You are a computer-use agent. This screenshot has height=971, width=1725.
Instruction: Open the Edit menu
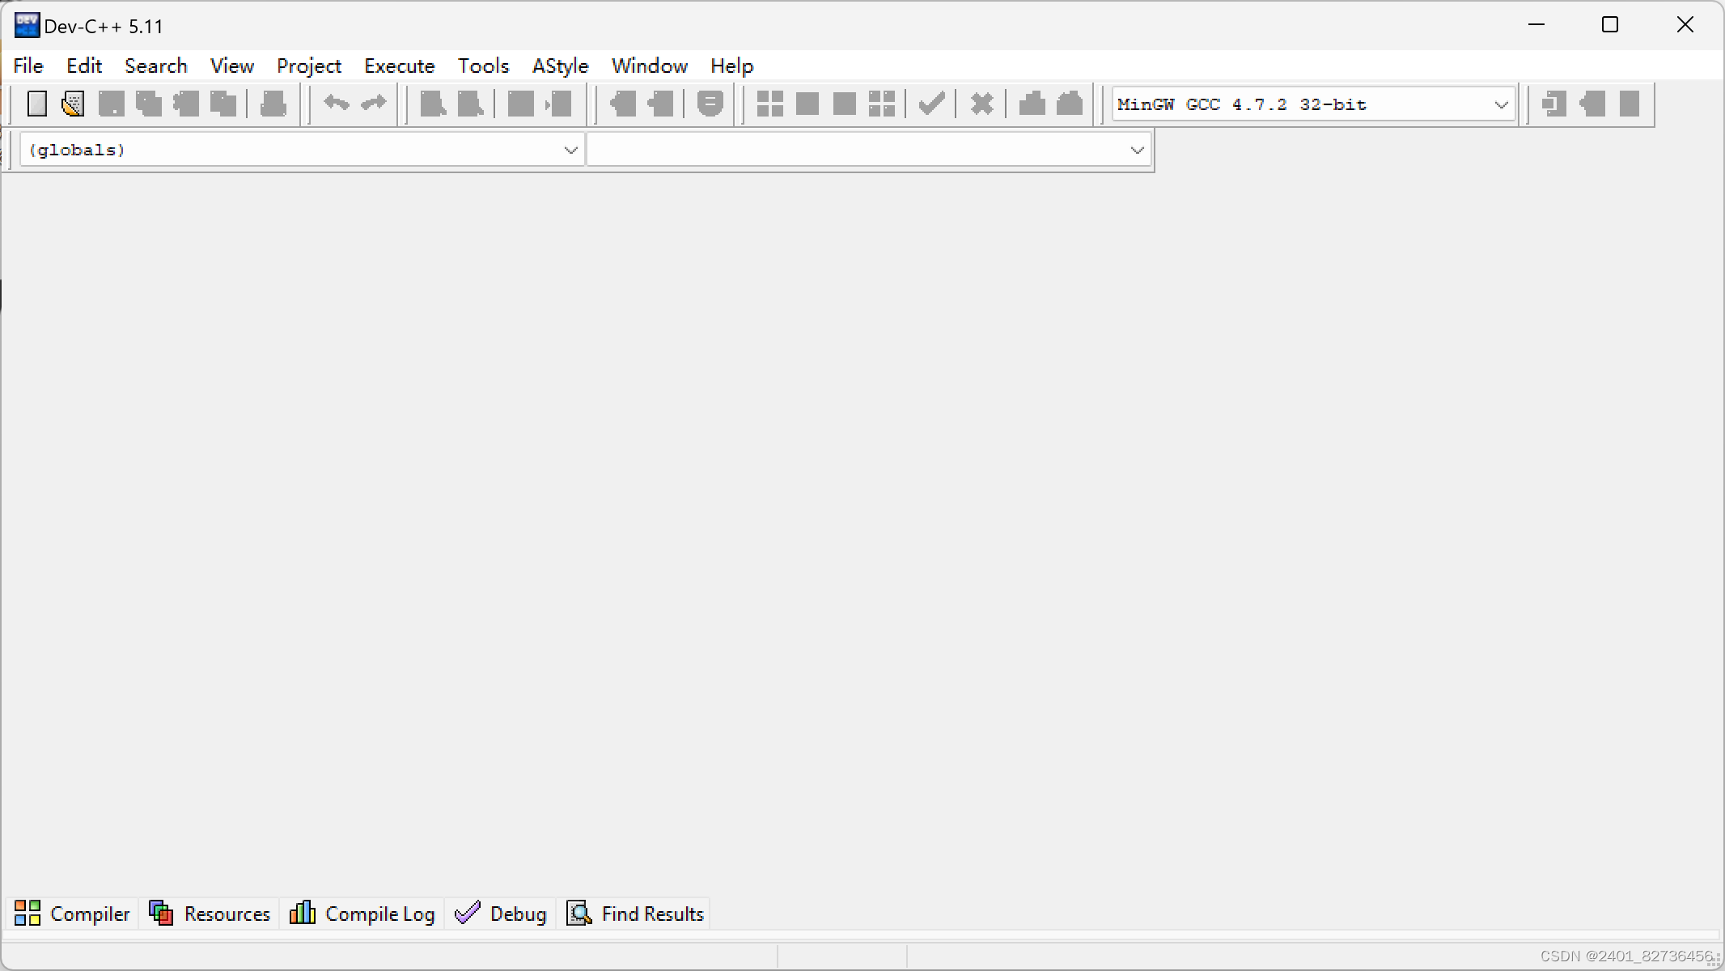click(x=84, y=66)
